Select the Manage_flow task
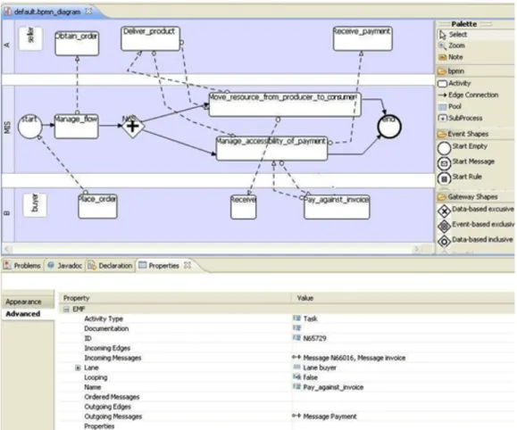 [76, 126]
